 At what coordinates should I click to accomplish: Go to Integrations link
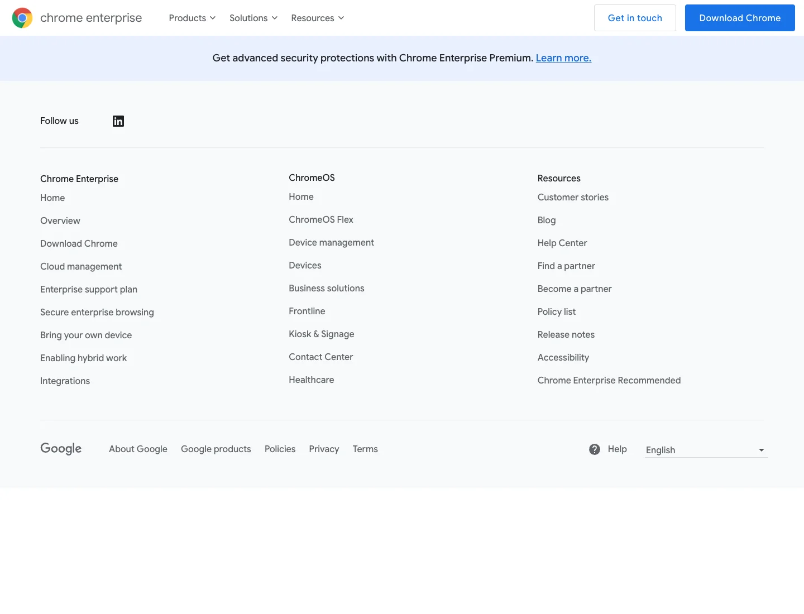pyautogui.click(x=65, y=381)
